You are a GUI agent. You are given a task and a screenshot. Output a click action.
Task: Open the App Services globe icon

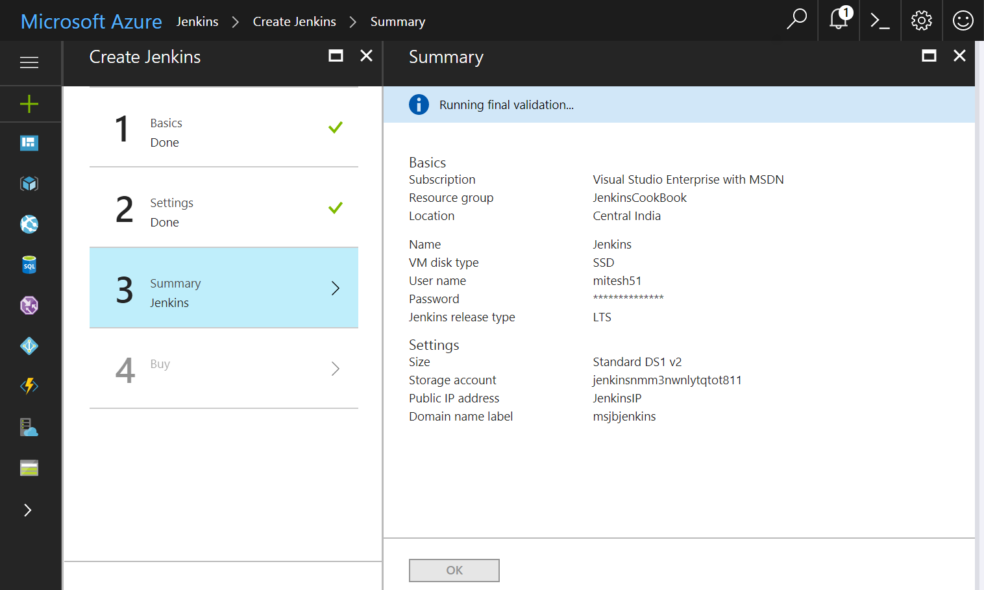[29, 225]
